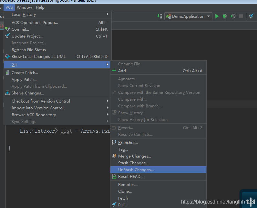Select Refresh File Status

pyautogui.click(x=57, y=49)
